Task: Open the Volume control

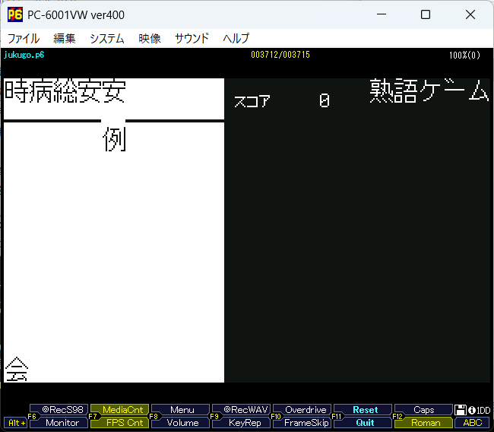Action: tap(182, 423)
